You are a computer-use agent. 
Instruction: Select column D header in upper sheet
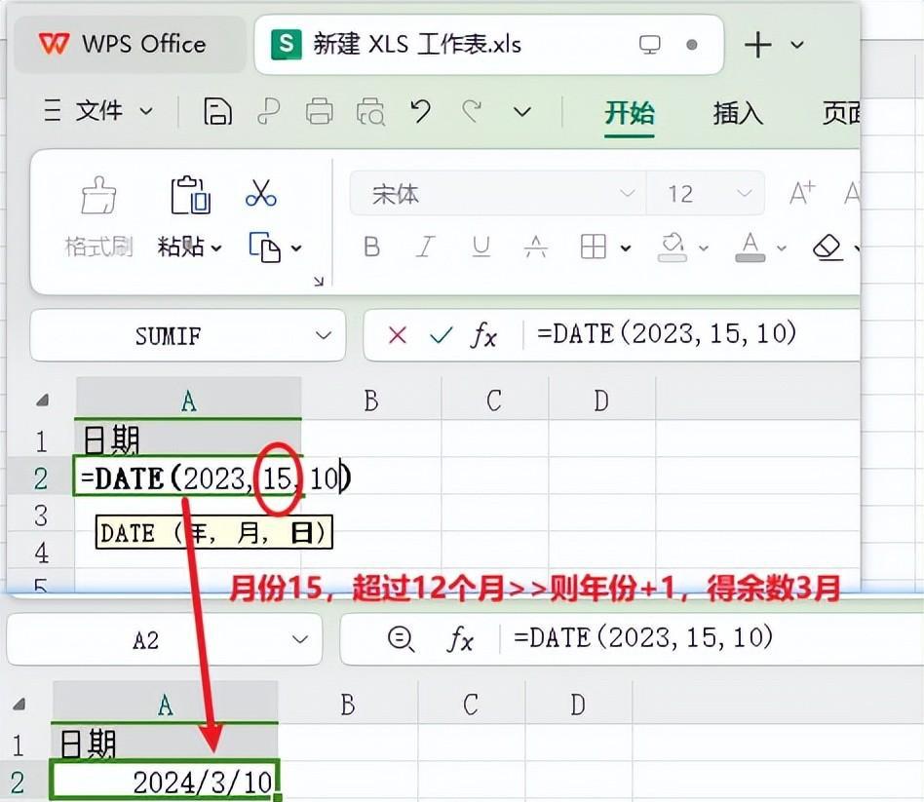click(x=601, y=401)
